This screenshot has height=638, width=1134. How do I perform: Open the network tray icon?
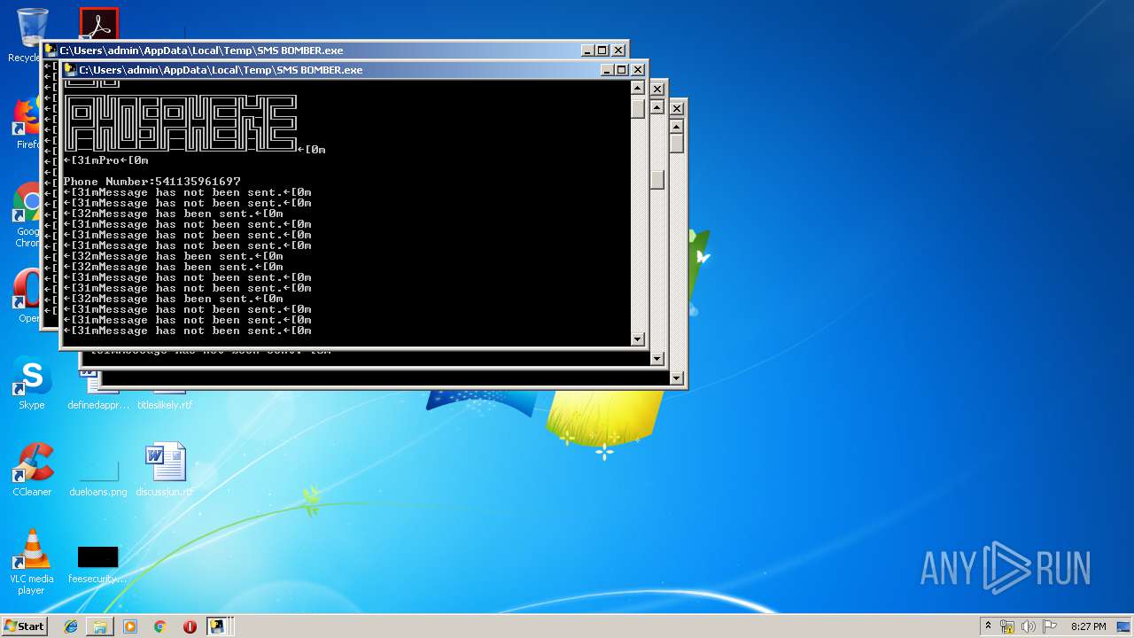tap(1007, 626)
